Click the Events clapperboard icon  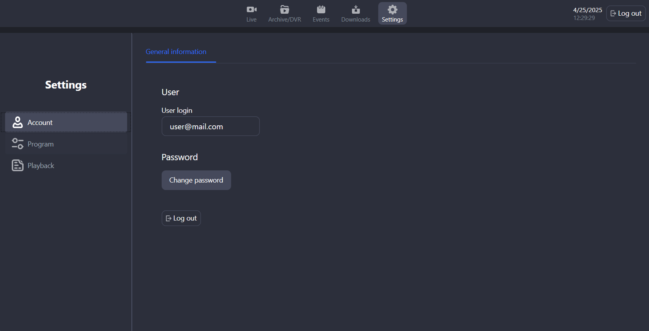click(x=321, y=9)
